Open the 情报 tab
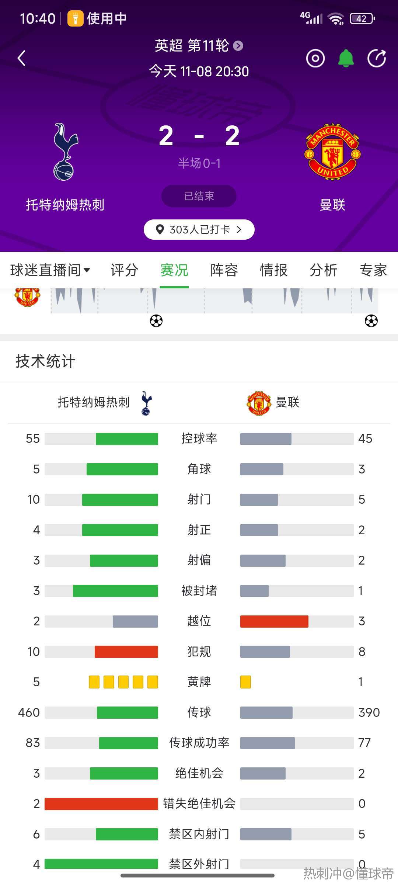 point(274,270)
